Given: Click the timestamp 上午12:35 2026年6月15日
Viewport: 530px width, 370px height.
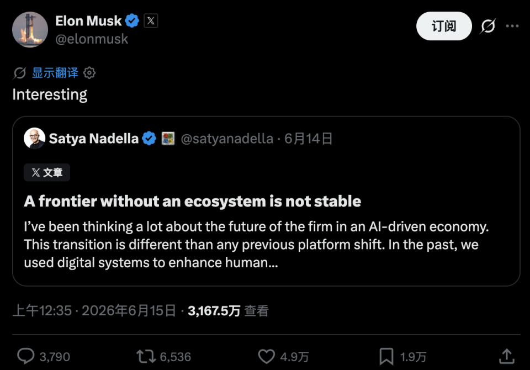Looking at the screenshot, I should pyautogui.click(x=94, y=310).
